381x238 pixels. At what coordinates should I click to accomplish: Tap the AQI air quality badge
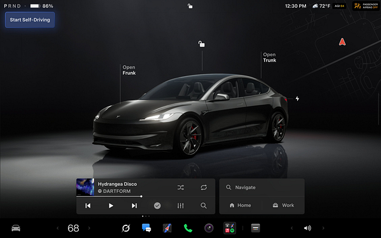(339, 6)
